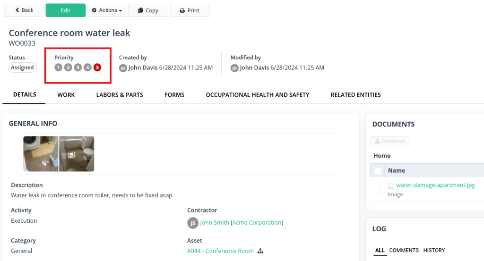This screenshot has width=484, height=261.
Task: Open the Actions dropdown menu
Action: point(107,10)
